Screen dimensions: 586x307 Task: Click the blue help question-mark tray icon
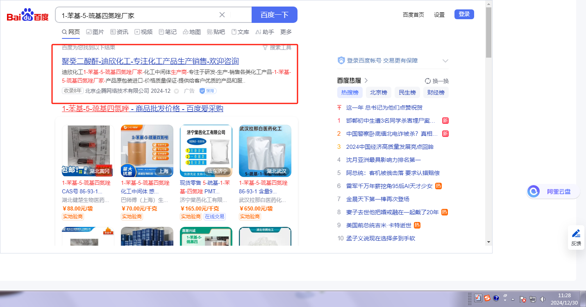click(496, 298)
